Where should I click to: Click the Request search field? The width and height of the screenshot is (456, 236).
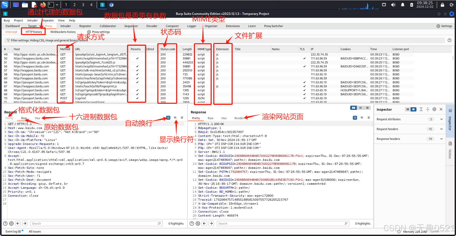pyautogui.click(x=96, y=224)
